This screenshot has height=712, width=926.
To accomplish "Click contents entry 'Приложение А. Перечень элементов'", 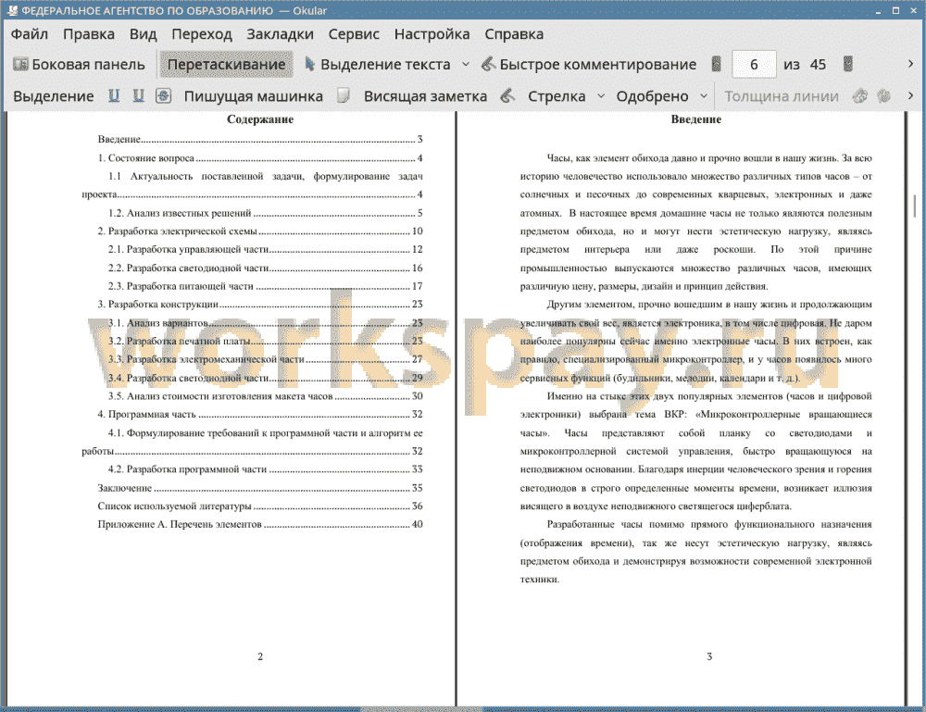I will pyautogui.click(x=260, y=524).
